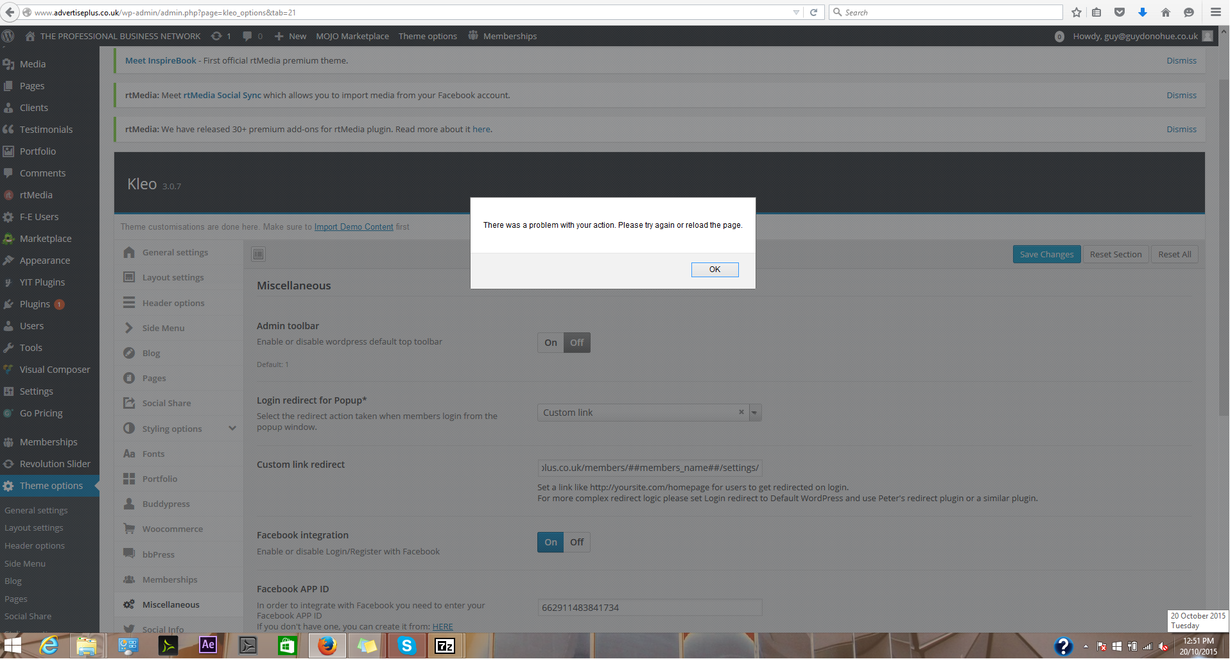Screen dimensions: 1230x659
Task: Open Skype from the taskbar
Action: tap(406, 646)
